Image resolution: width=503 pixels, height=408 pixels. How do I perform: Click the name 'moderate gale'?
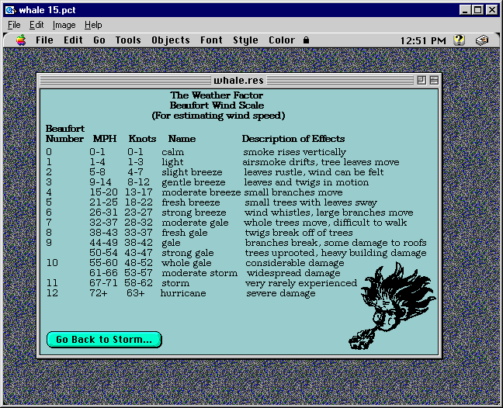pos(195,223)
